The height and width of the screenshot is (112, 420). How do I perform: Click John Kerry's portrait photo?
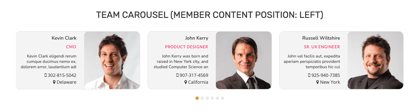coord(244,60)
